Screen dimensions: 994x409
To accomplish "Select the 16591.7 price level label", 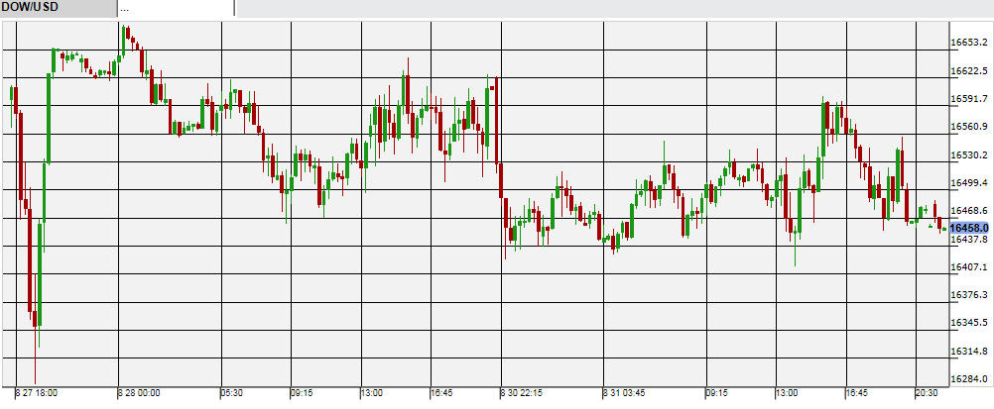I will click(x=970, y=99).
